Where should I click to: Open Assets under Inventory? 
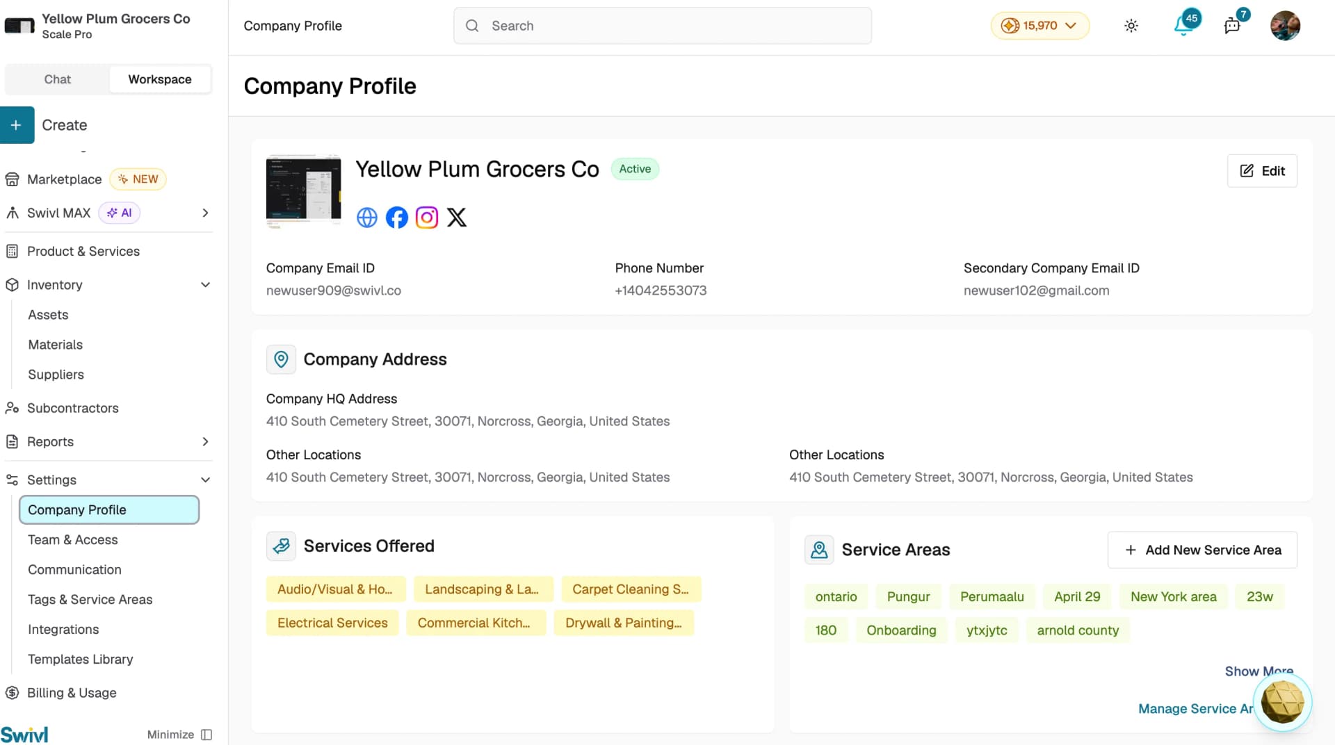[48, 315]
